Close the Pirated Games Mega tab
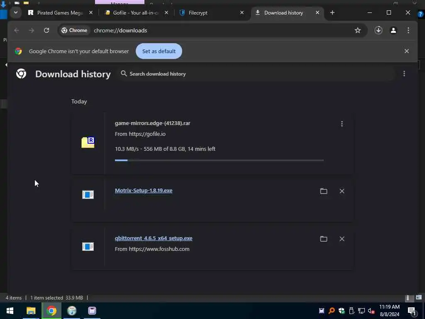 91,13
